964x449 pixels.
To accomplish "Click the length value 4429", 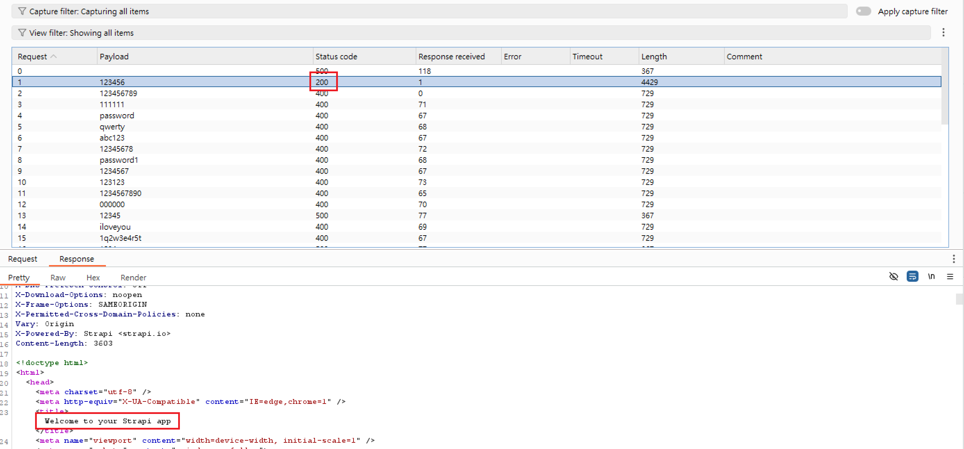I will 649,82.
